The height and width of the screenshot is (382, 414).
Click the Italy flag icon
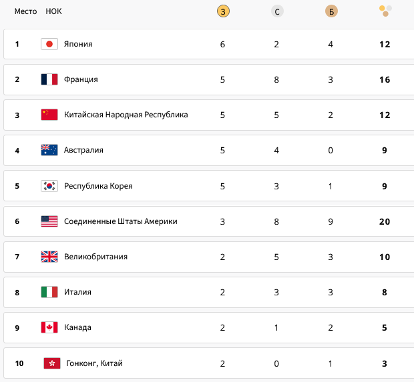pos(49,292)
